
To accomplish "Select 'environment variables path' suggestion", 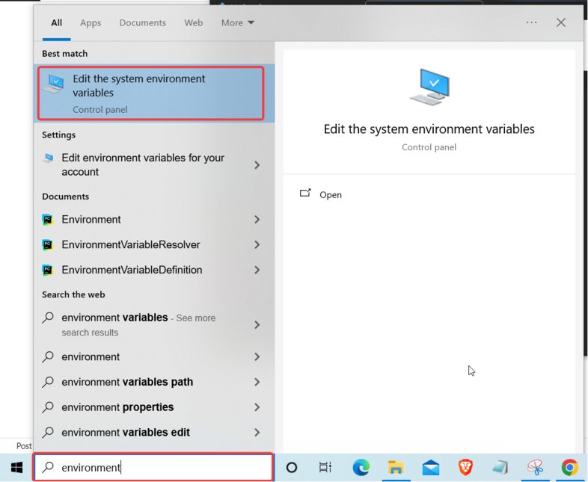I will [127, 382].
